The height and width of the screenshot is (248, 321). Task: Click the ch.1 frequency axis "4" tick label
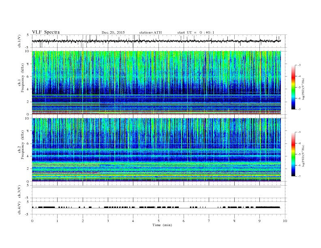(x=28, y=89)
